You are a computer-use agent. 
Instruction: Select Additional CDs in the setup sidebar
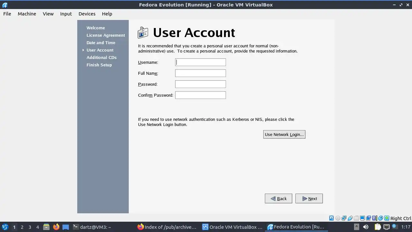pos(101,57)
